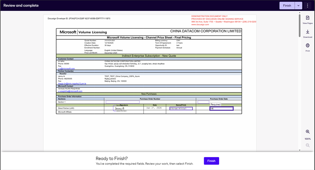
Task: Expand the Finish dropdown arrow
Action: [x=298, y=6]
